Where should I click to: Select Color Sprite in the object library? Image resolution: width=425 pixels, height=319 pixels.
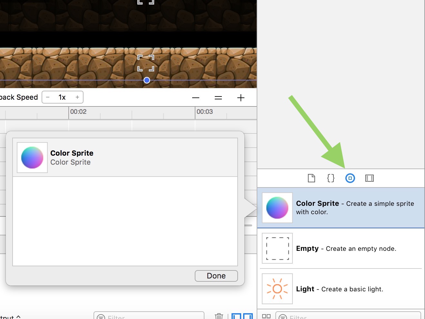tap(341, 208)
